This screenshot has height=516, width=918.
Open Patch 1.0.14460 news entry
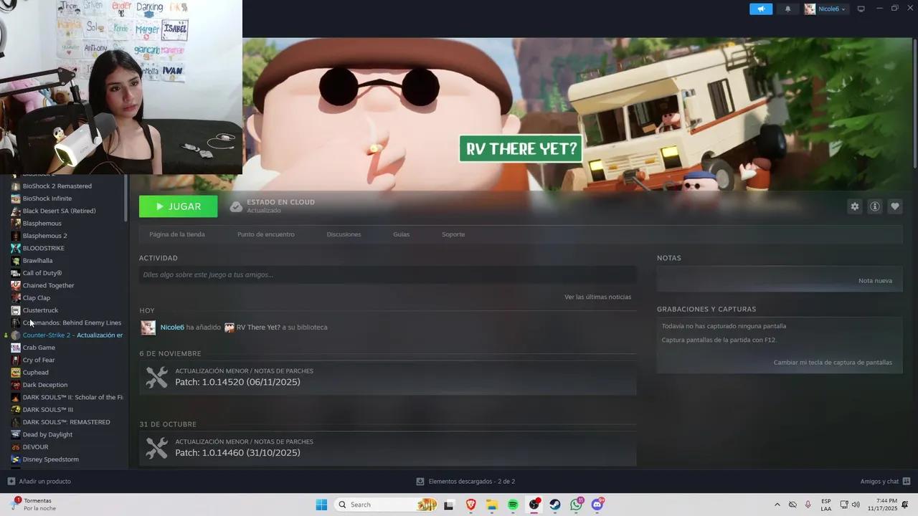[x=387, y=448]
